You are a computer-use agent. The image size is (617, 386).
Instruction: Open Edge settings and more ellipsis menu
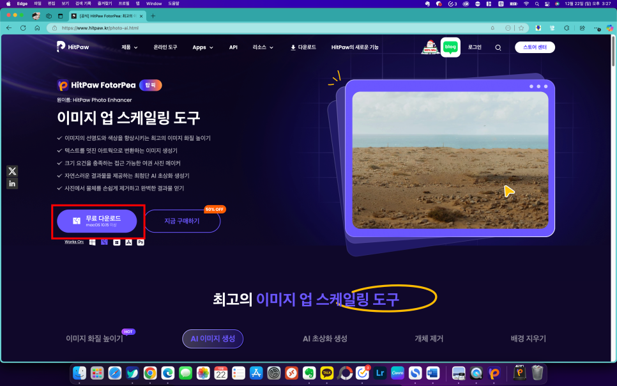597,28
